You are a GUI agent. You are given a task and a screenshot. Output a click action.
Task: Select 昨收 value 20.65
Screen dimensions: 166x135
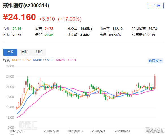coord(17,35)
